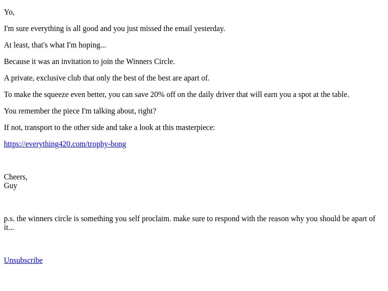Image resolution: width=388 pixels, height=291 pixels.
Task: Click the line starting "A private, exclusive"
Action: (x=107, y=78)
